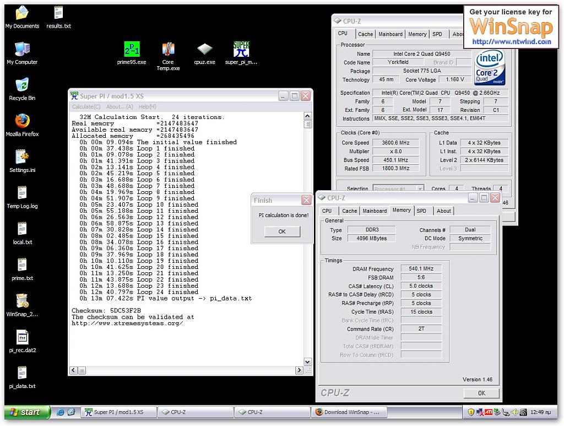Open WinSnap_2 installer icon on desktop
This screenshot has height=426, width=564.
click(x=22, y=305)
